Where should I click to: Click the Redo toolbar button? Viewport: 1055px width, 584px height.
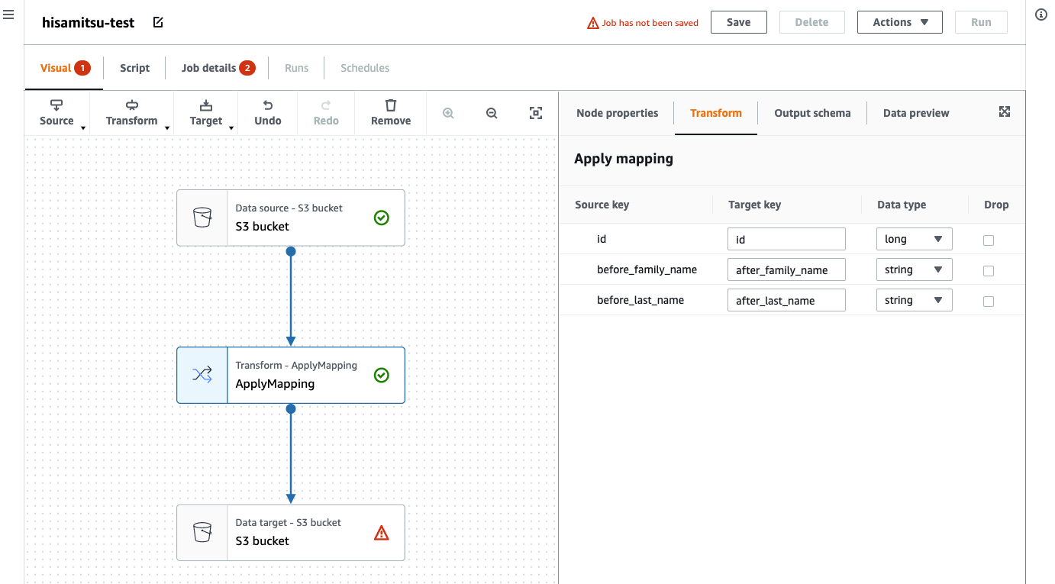coord(326,113)
